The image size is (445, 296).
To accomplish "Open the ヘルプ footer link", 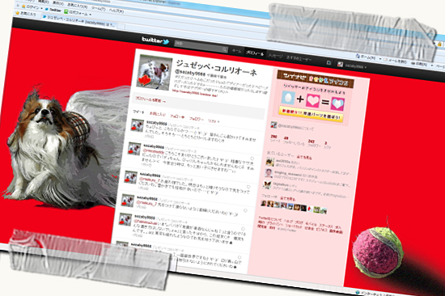I will tap(288, 222).
